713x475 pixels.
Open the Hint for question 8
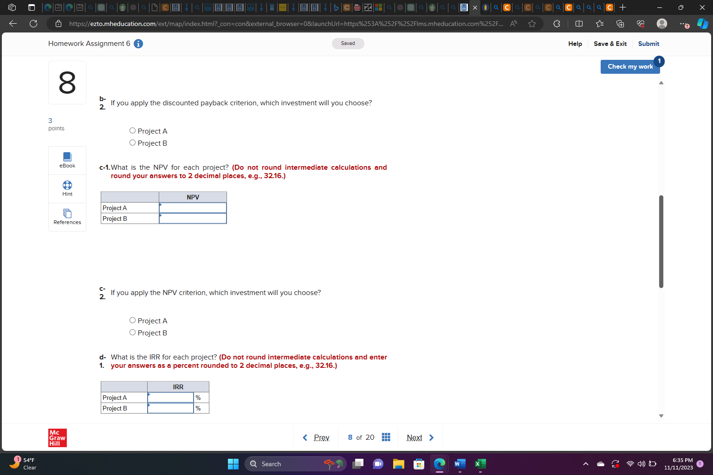(67, 188)
